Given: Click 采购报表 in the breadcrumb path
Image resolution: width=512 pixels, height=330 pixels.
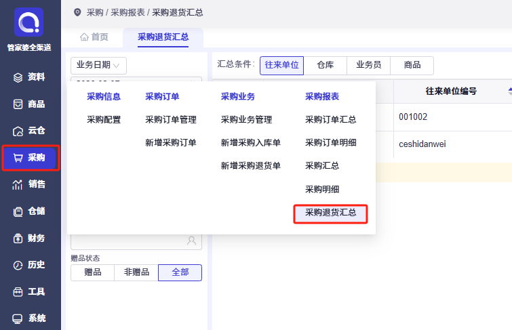Looking at the screenshot, I should [127, 12].
